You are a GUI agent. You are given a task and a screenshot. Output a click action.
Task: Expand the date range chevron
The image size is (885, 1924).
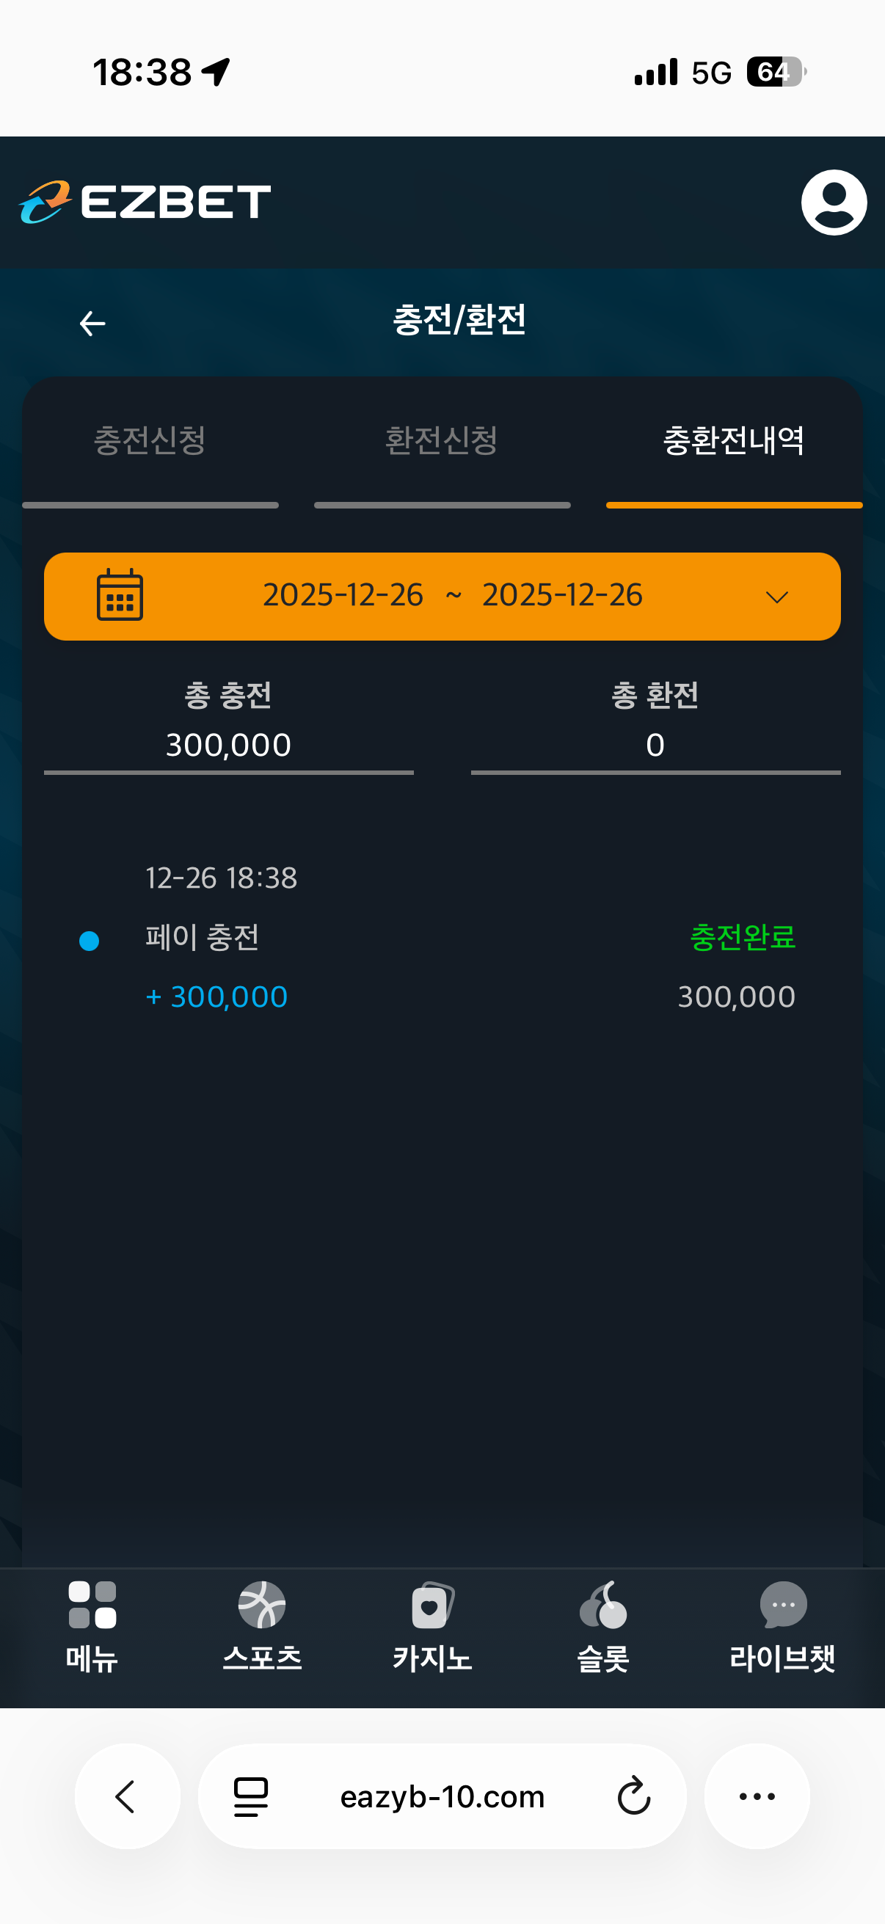(776, 597)
